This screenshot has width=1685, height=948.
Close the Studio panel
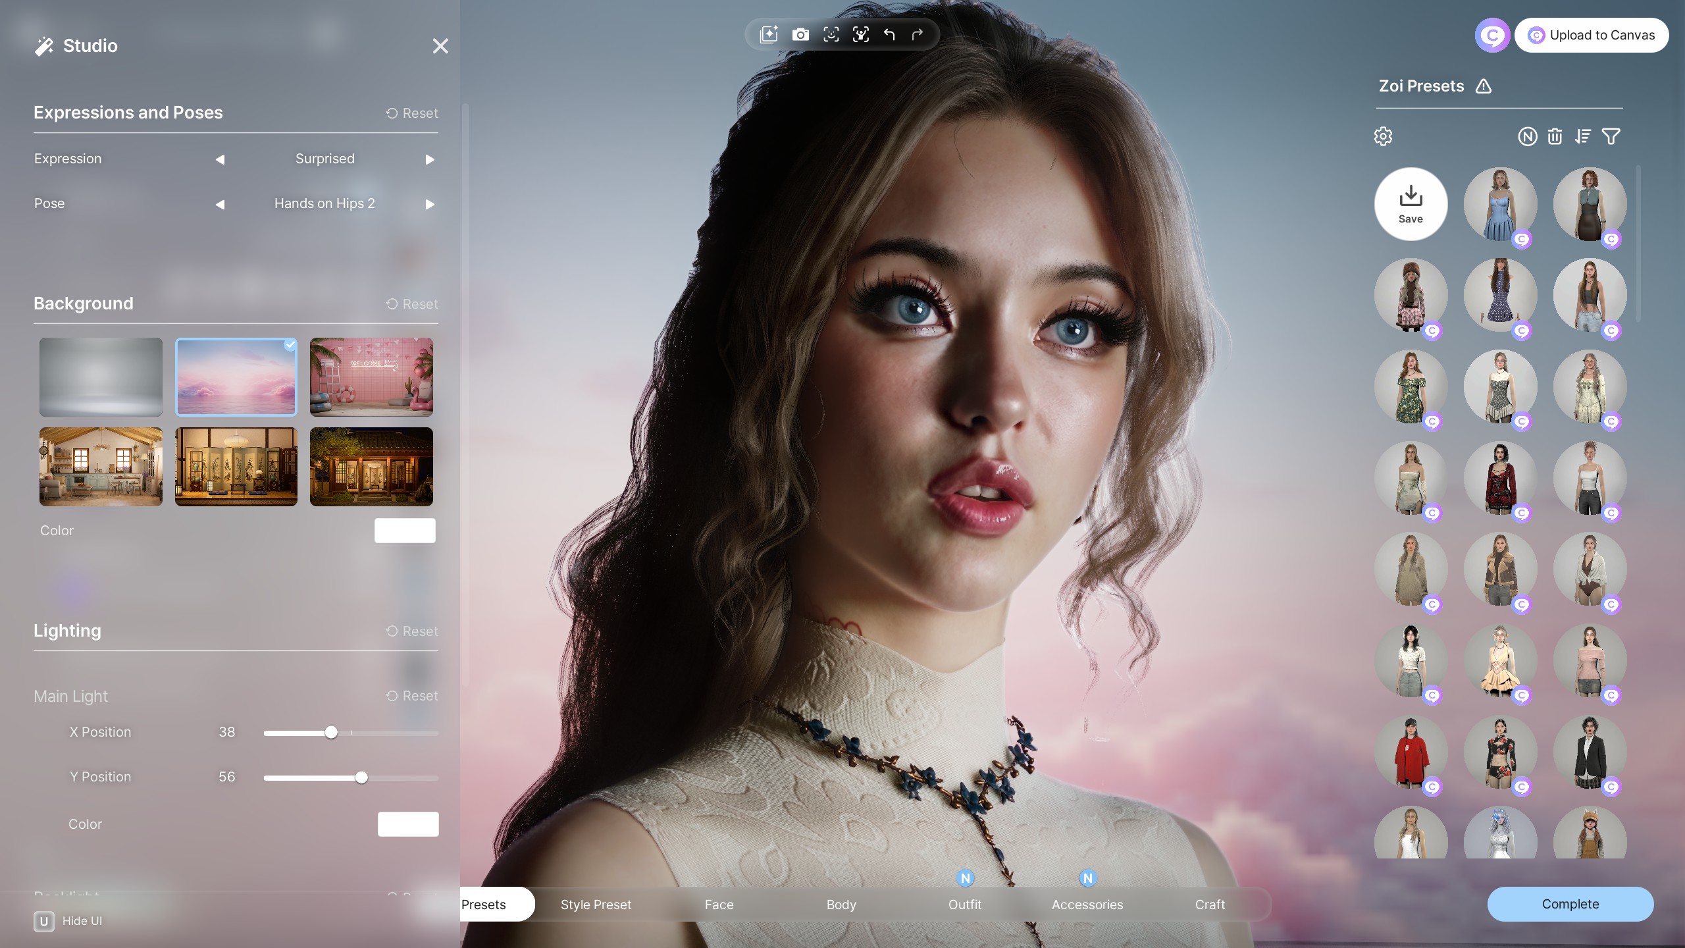tap(440, 46)
